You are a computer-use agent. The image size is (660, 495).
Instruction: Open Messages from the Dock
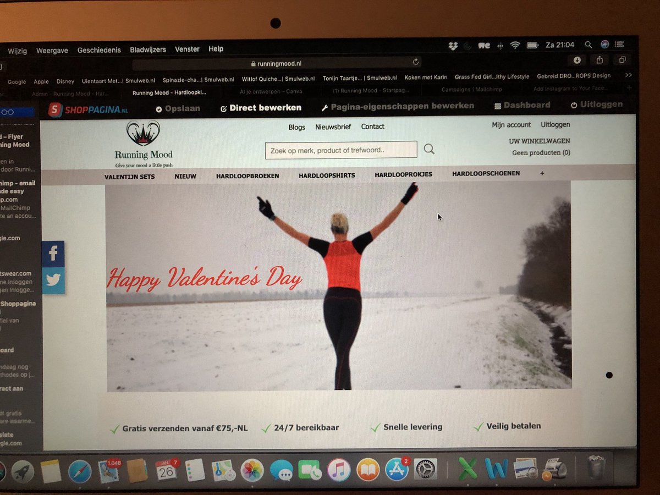click(281, 471)
